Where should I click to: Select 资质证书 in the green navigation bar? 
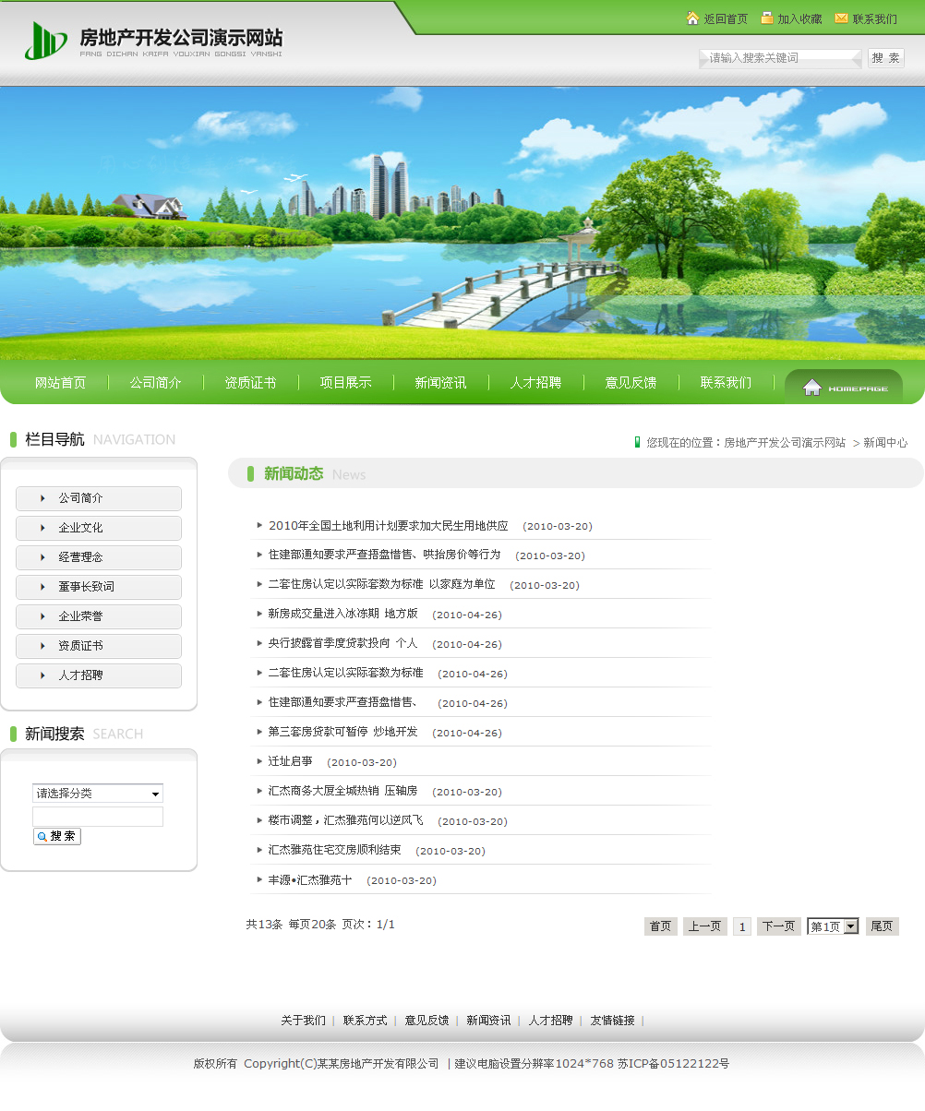pyautogui.click(x=250, y=383)
